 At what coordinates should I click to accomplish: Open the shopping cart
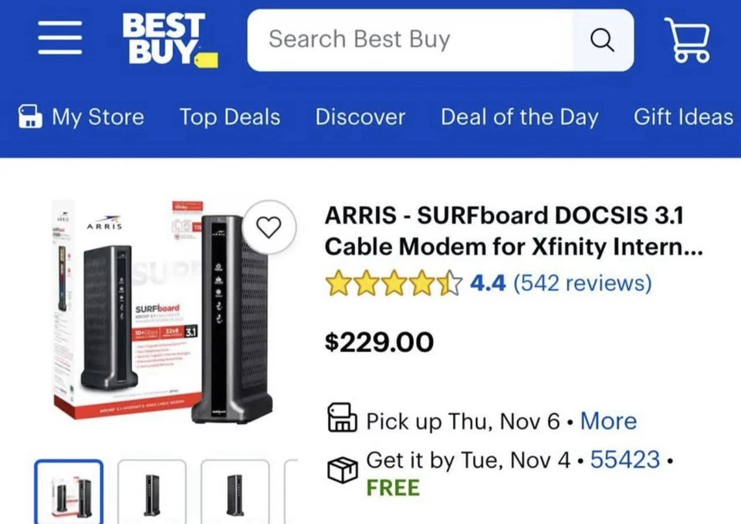688,39
